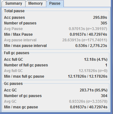
Task: Select the Pause tab
Action: pyautogui.click(x=55, y=4)
